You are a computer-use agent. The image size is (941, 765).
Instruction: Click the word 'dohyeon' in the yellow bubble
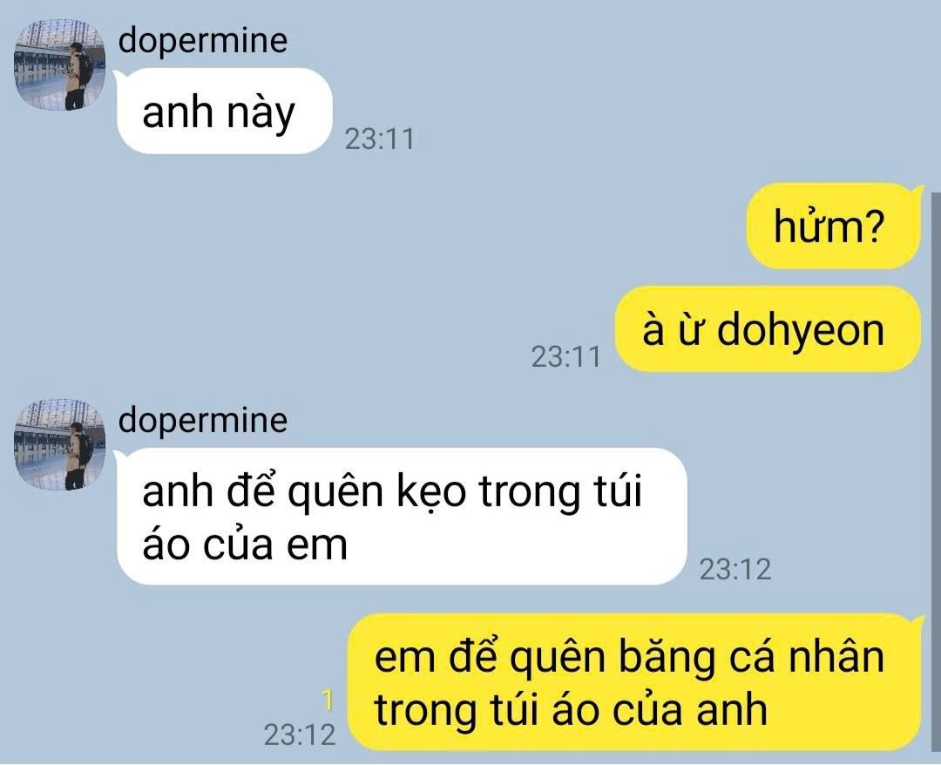coord(801,331)
